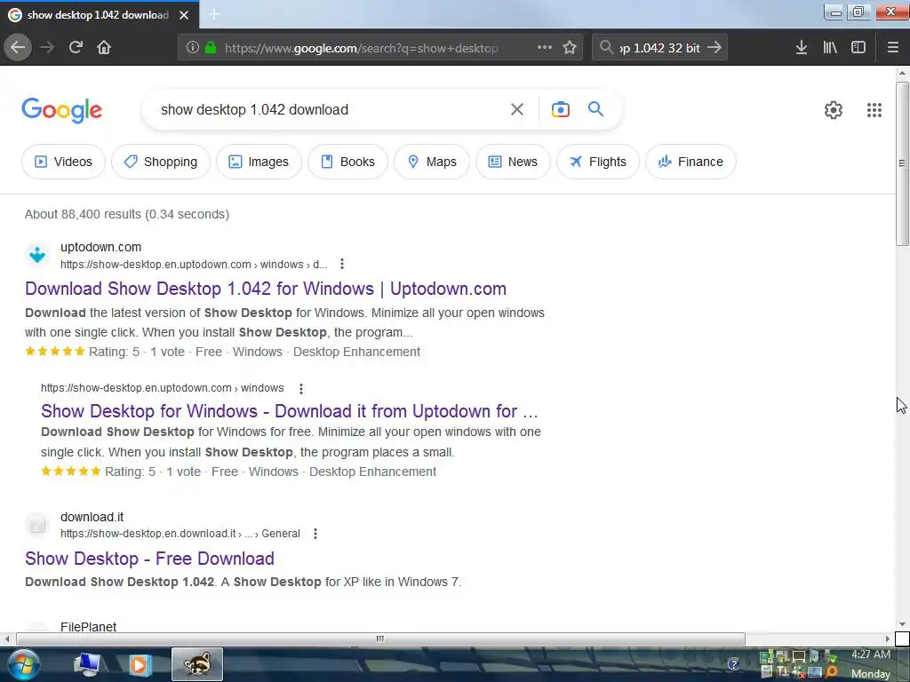This screenshot has width=910, height=682.
Task: Switch to Flights results
Action: 598,162
